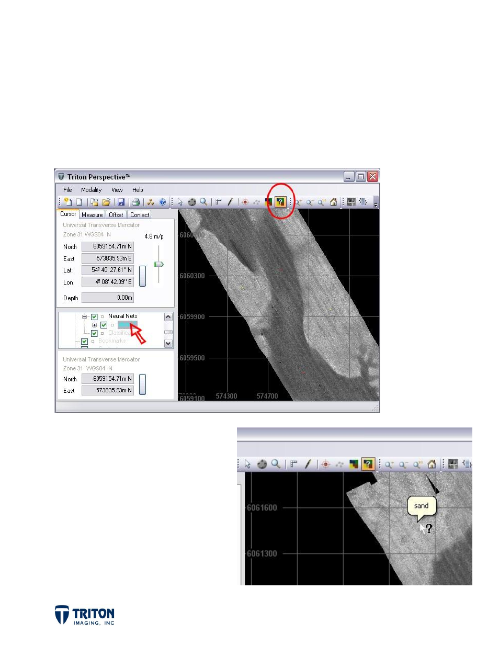Click the green resolution slider handle under 4.8 m/p

click(x=158, y=264)
